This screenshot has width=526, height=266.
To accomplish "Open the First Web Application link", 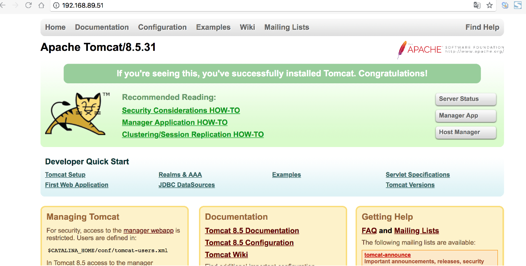I will tap(76, 185).
